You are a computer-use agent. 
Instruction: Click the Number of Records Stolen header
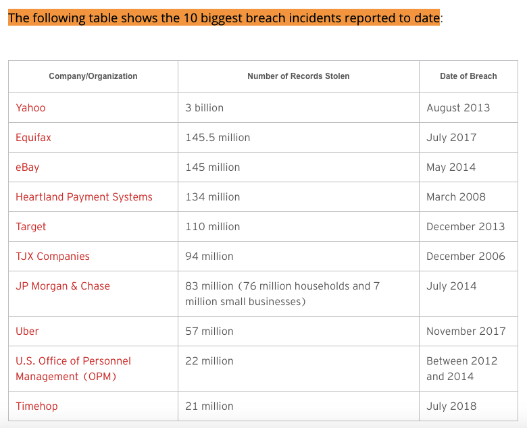(299, 76)
